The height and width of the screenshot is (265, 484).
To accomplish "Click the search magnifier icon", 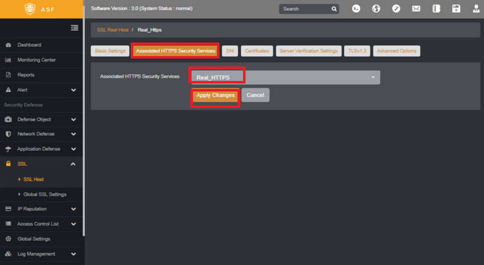I will pyautogui.click(x=334, y=9).
